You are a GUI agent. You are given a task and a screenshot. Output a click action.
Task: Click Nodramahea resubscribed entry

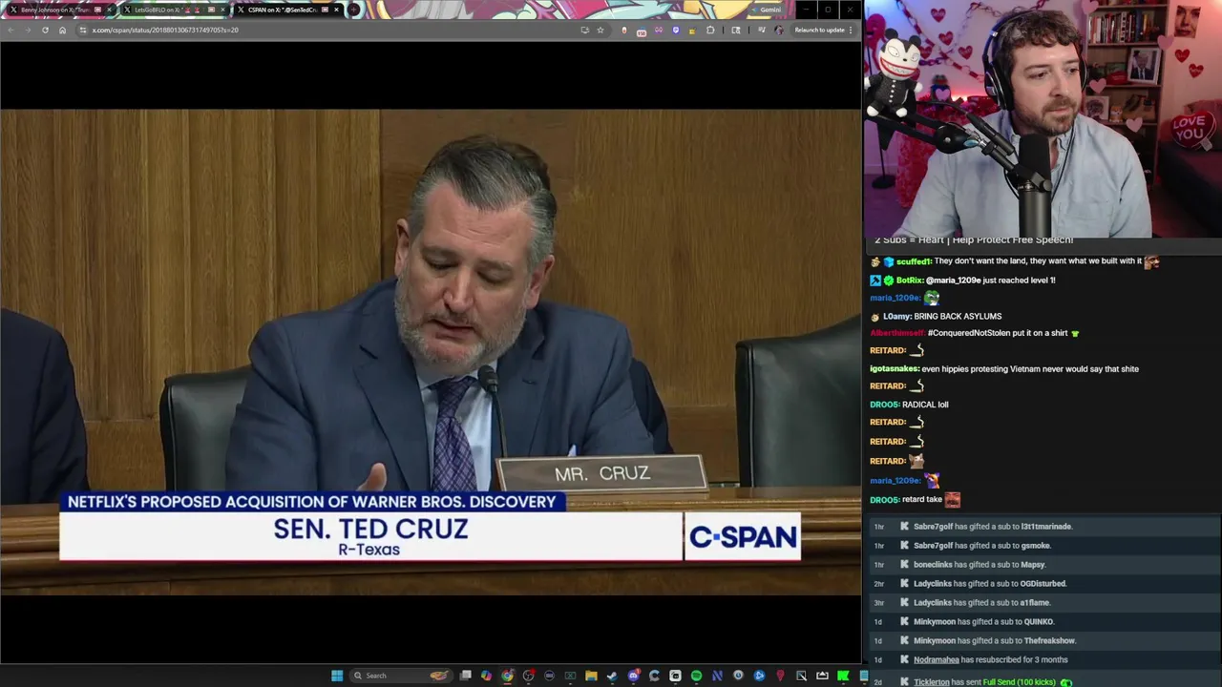tap(991, 660)
